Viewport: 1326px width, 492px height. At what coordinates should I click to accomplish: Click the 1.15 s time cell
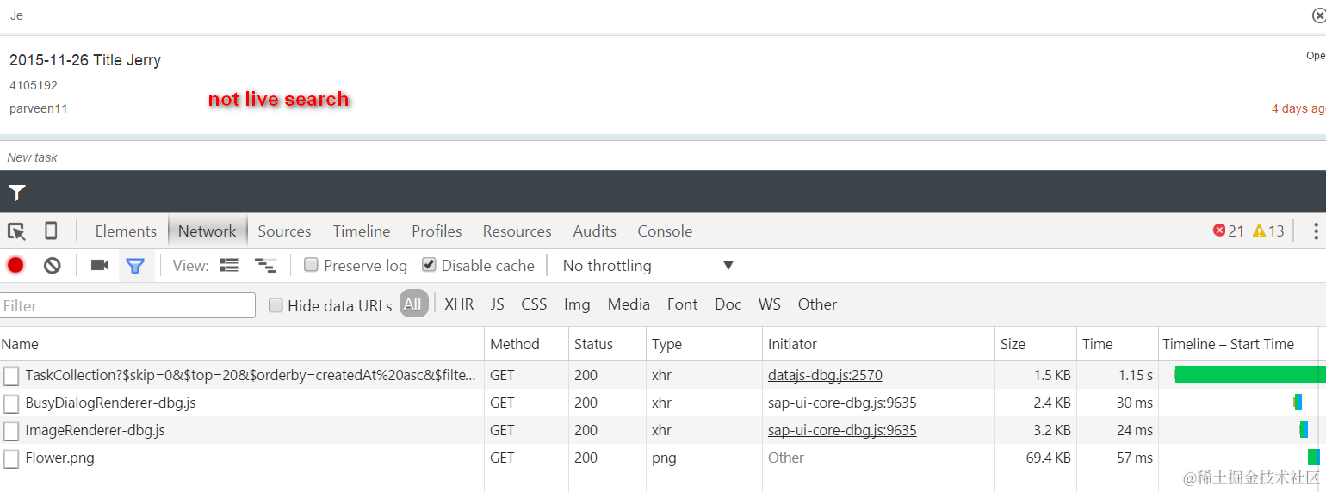(1137, 375)
